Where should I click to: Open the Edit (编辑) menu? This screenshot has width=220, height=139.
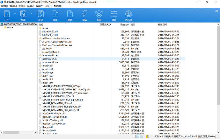(13, 6)
